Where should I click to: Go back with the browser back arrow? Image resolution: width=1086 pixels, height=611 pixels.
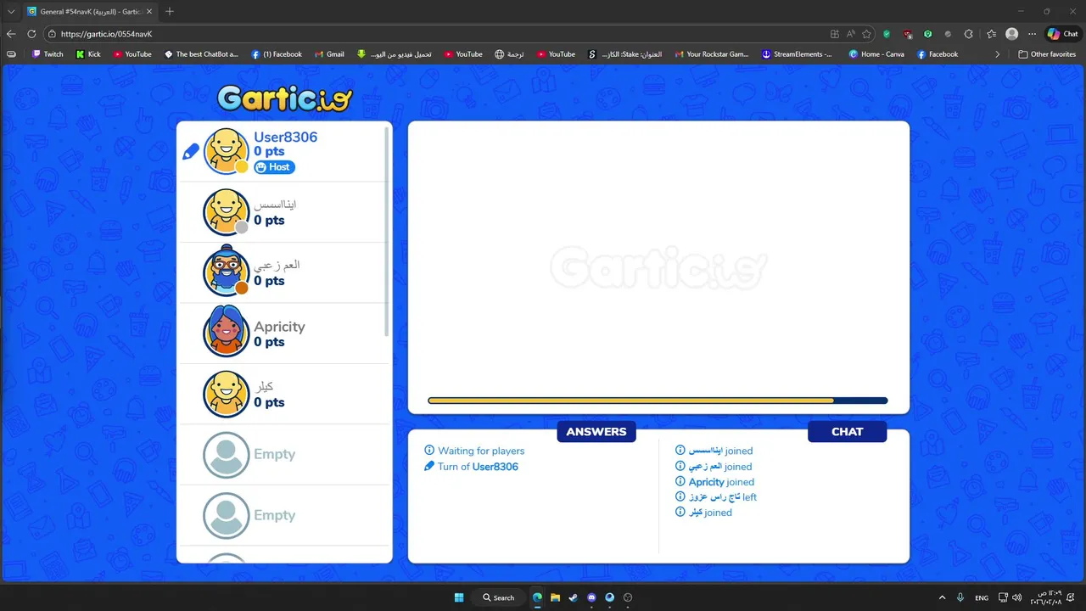point(11,34)
